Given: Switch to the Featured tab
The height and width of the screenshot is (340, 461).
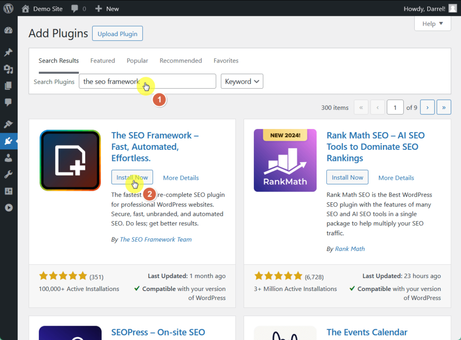Looking at the screenshot, I should [x=103, y=60].
